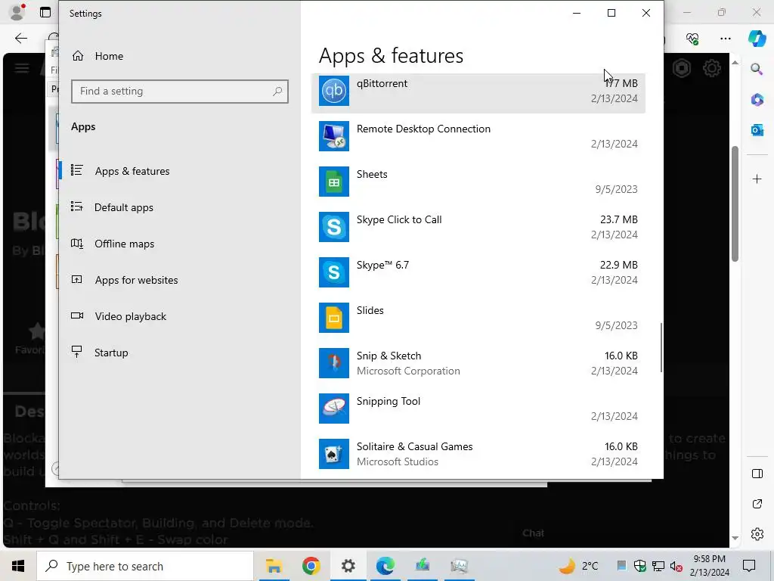Select the Sheets app name
The image size is (774, 581).
[x=372, y=175]
